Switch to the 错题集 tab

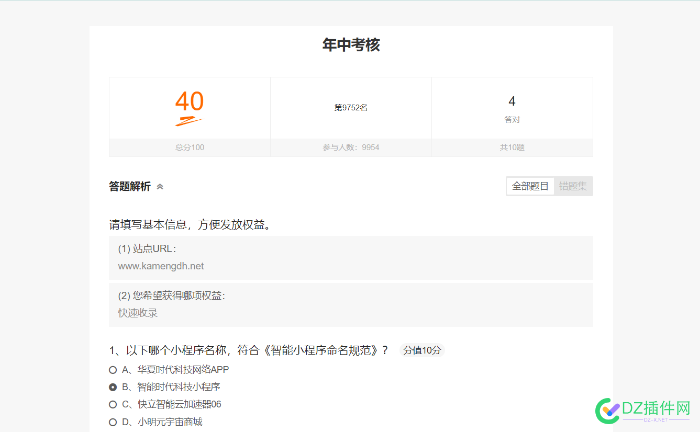[x=573, y=186]
